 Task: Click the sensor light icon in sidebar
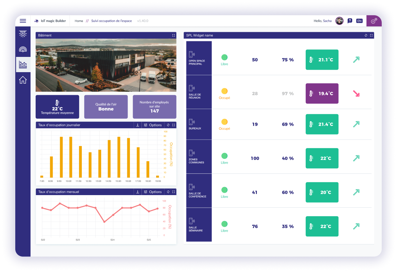coord(23,34)
